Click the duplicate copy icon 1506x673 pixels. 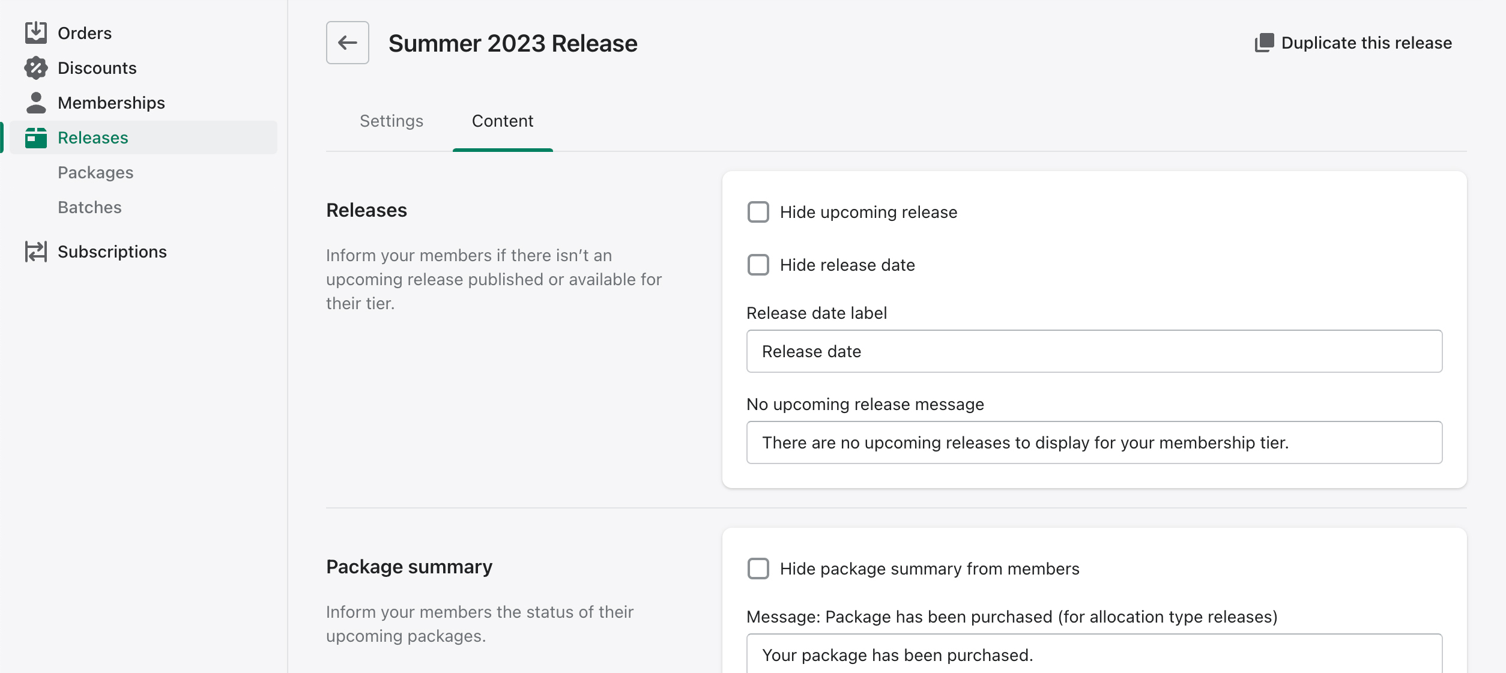(1264, 43)
